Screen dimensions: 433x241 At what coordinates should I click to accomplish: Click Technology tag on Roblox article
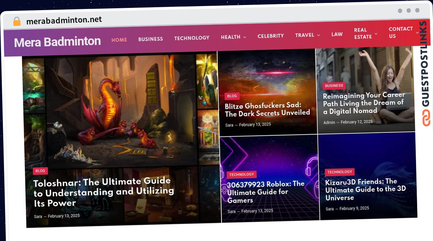241,174
